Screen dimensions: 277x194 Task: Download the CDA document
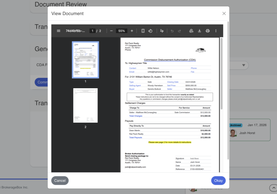[x=199, y=31]
